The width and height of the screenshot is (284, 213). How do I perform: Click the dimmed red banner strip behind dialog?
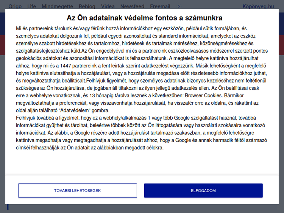tap(2, 45)
